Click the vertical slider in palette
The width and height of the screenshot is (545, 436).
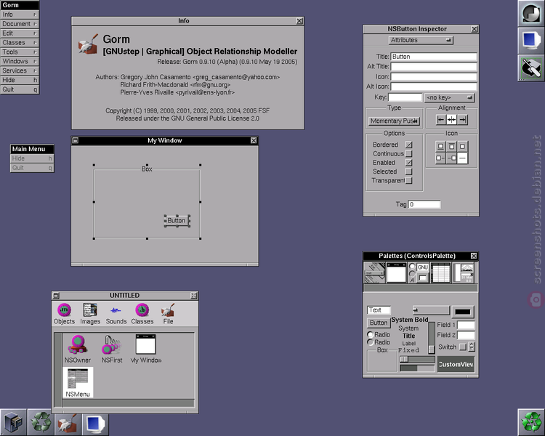coord(432,338)
